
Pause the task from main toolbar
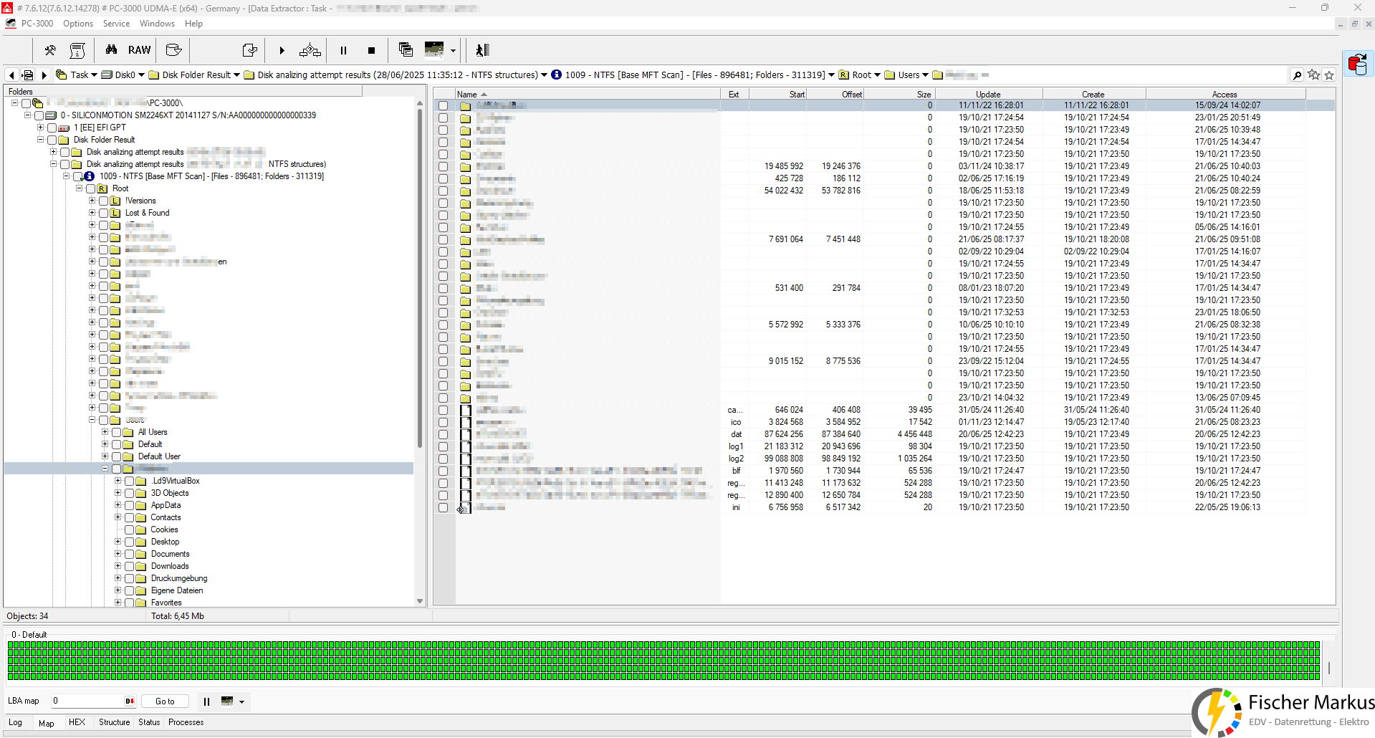(x=343, y=50)
